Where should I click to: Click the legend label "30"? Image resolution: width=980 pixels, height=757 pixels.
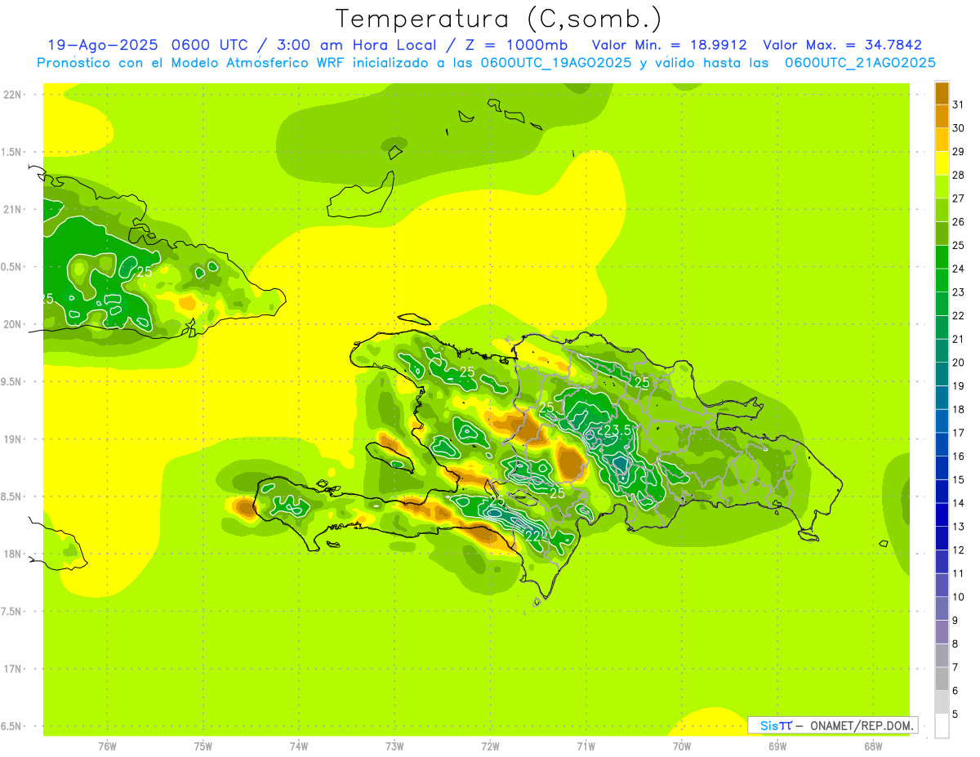[x=958, y=128]
